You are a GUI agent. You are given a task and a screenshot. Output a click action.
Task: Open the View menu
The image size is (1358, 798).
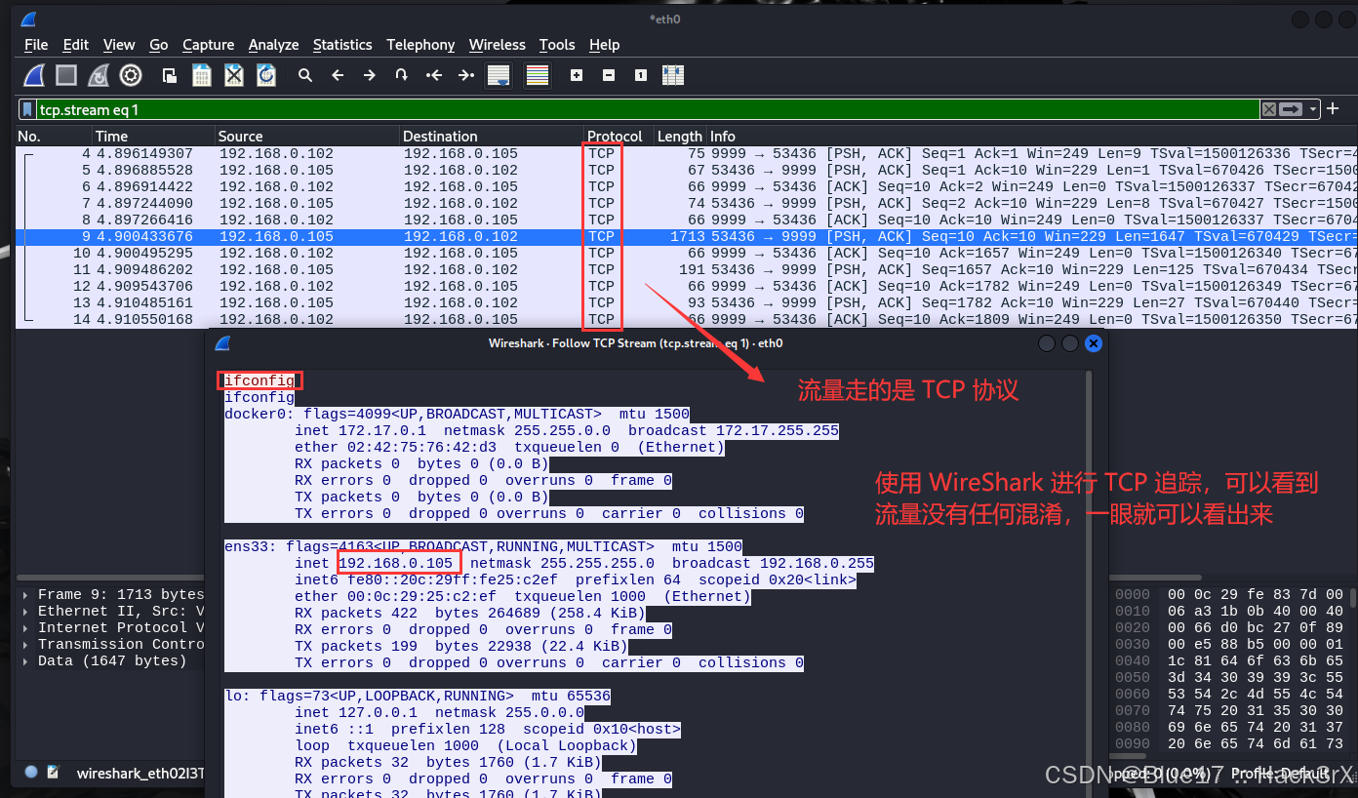coord(119,45)
